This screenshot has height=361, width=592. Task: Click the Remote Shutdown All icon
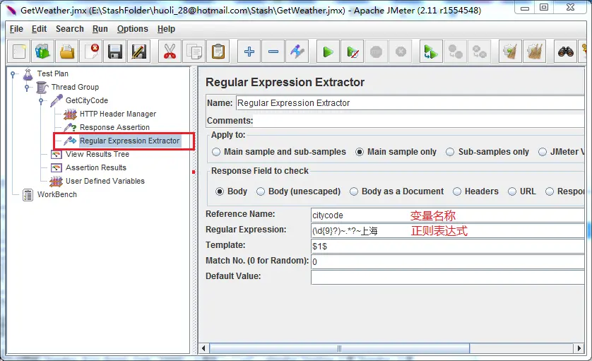click(480, 52)
